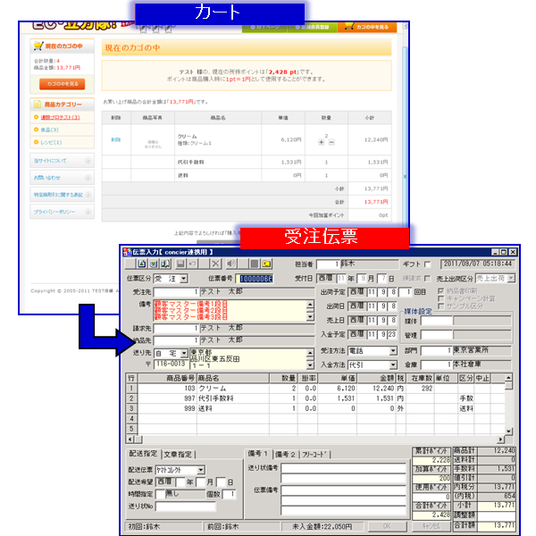The width and height of the screenshot is (536, 536).
Task: Open the 食品(3) category link
Action: coord(49,130)
